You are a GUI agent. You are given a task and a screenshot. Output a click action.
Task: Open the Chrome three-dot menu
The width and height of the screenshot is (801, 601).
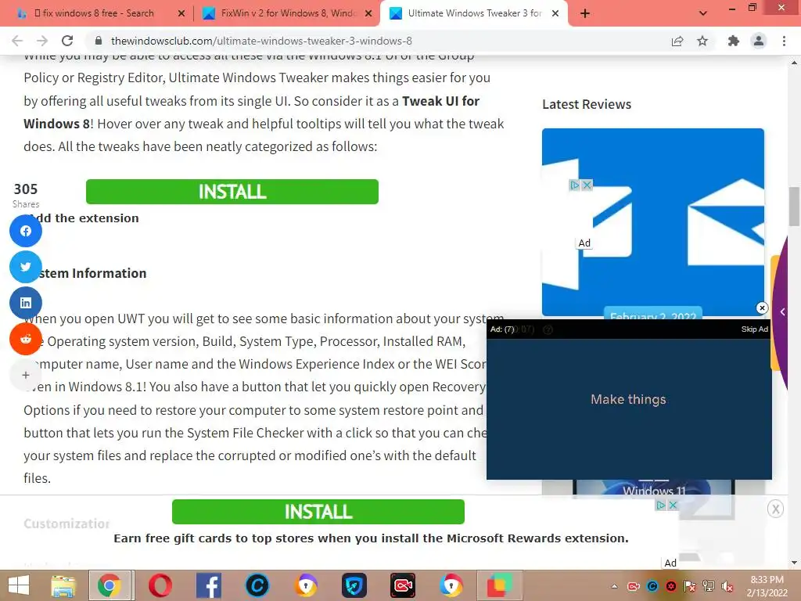point(784,41)
